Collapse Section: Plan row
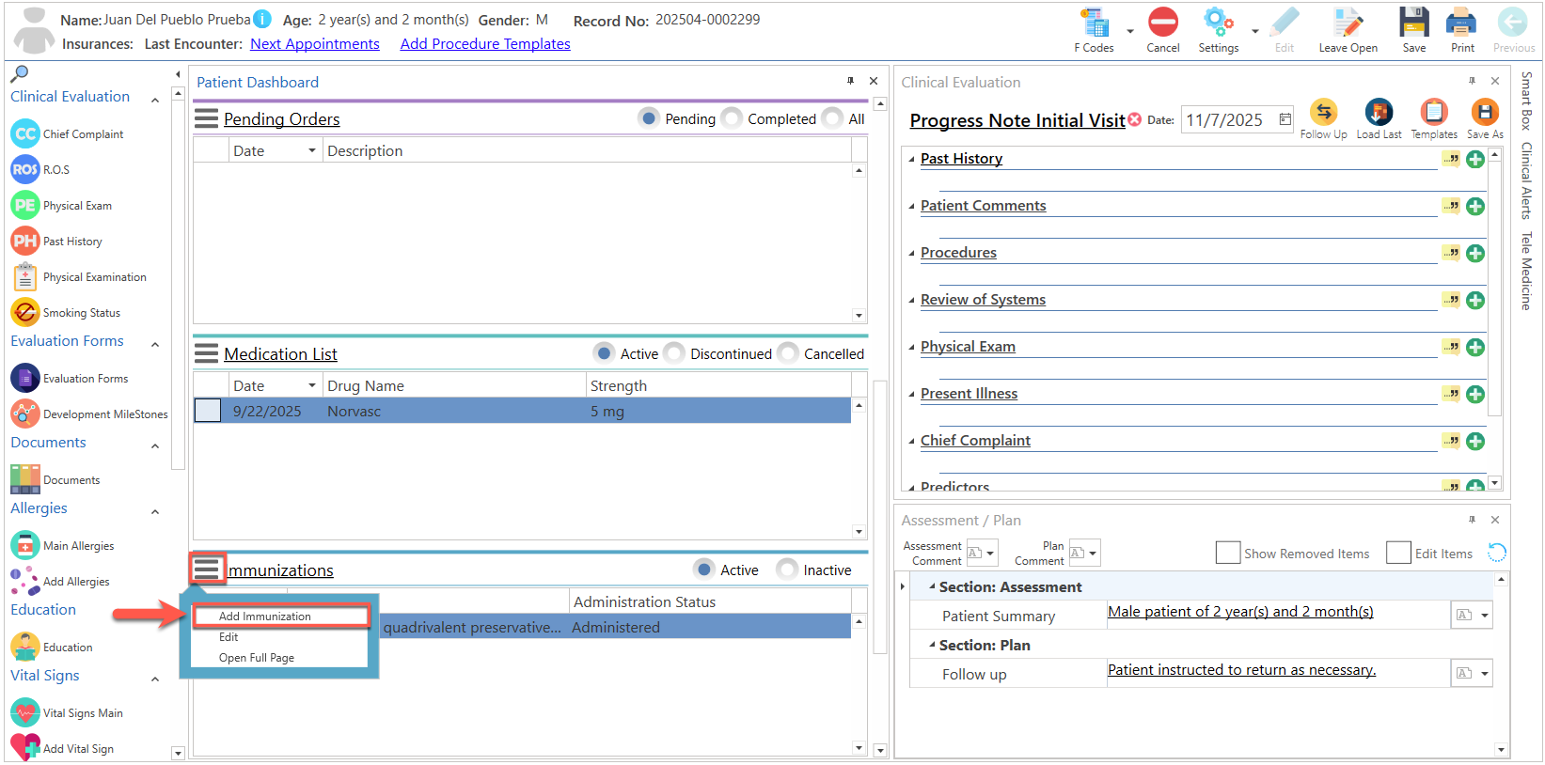 point(932,645)
